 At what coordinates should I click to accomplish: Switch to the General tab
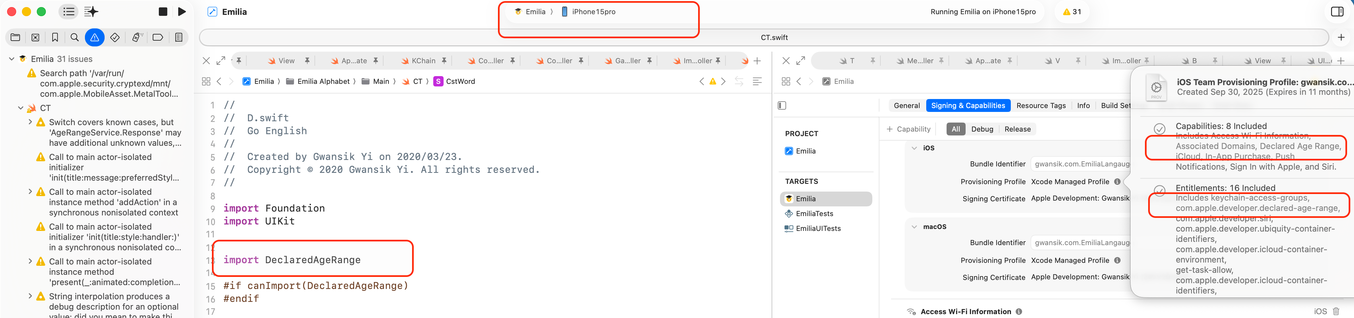coord(907,105)
